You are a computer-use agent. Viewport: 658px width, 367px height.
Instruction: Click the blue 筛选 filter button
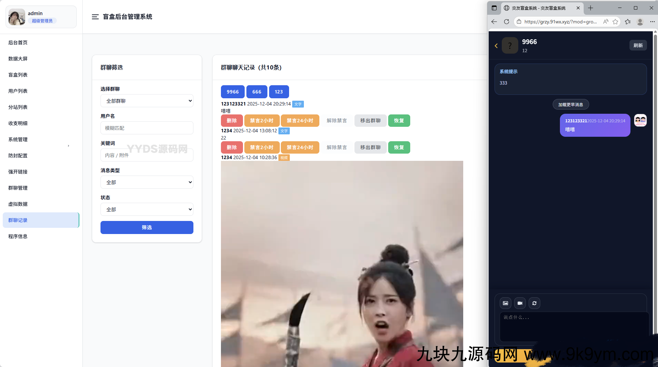(x=147, y=227)
